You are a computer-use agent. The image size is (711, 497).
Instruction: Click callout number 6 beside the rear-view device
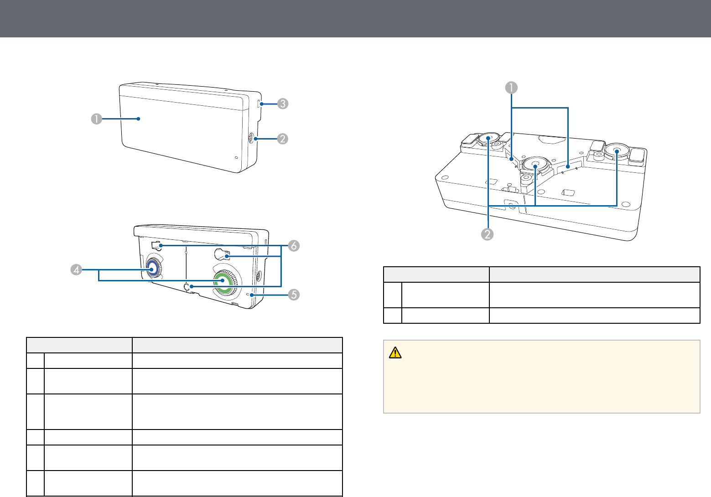294,245
